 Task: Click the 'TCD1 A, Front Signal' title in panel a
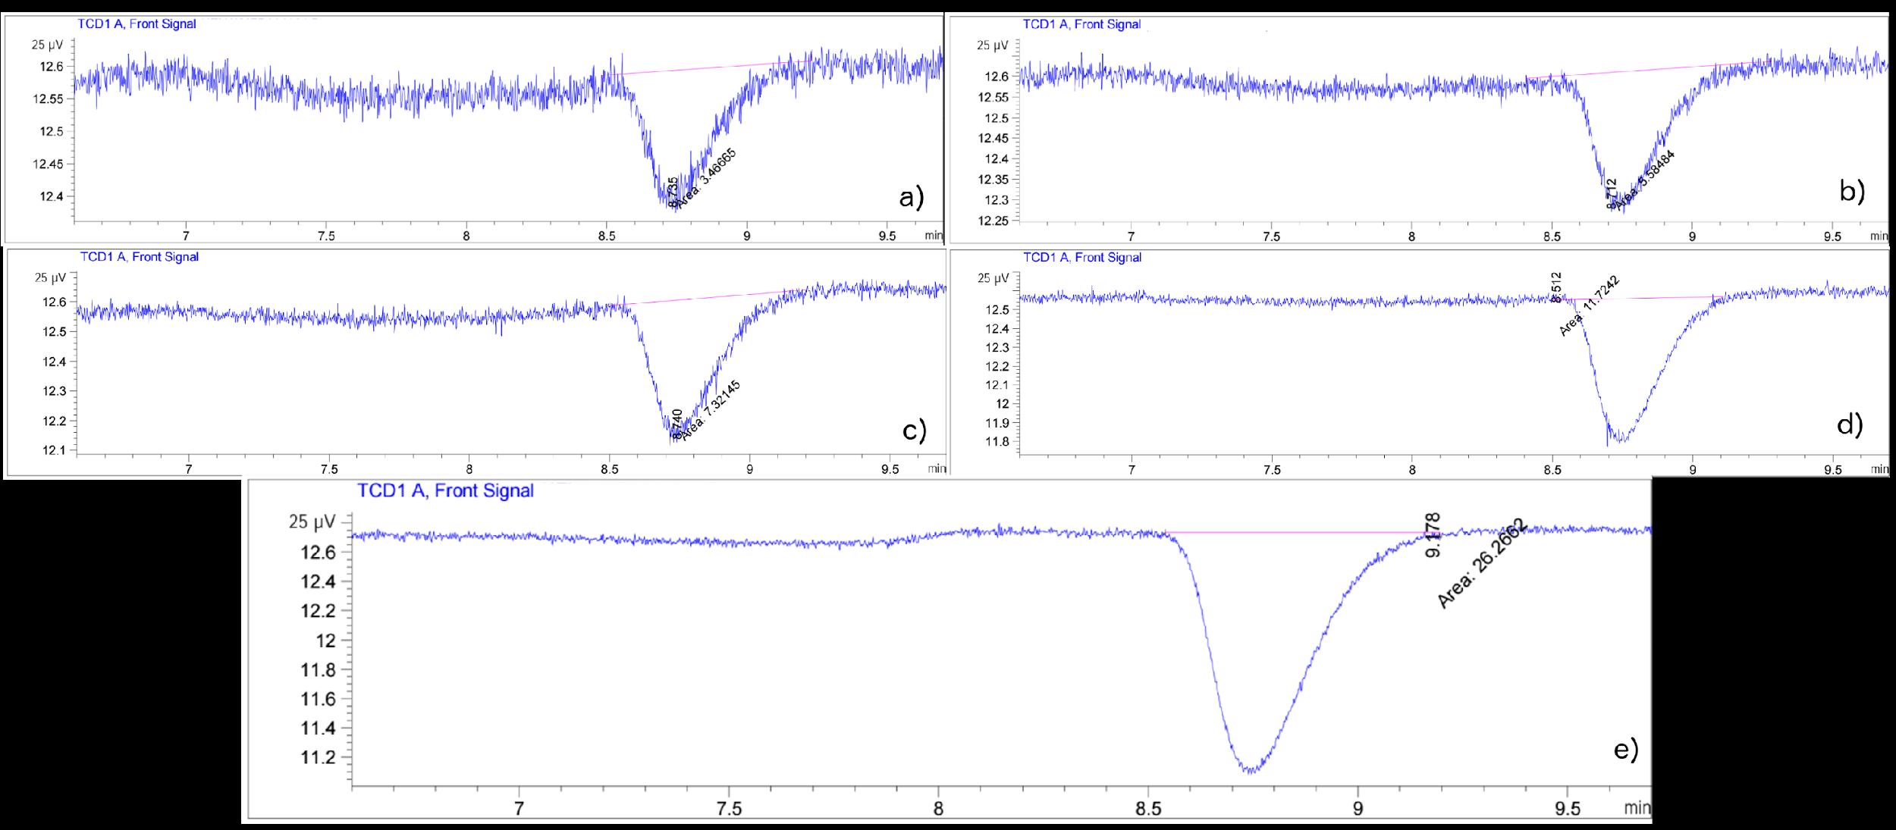(x=137, y=24)
